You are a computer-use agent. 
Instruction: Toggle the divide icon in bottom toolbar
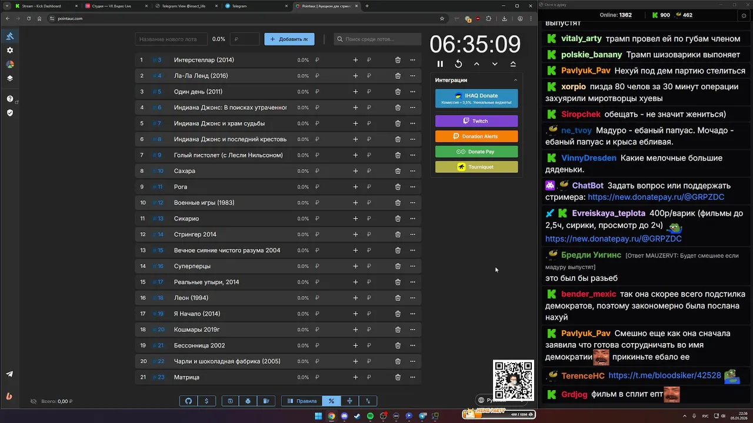tap(349, 401)
